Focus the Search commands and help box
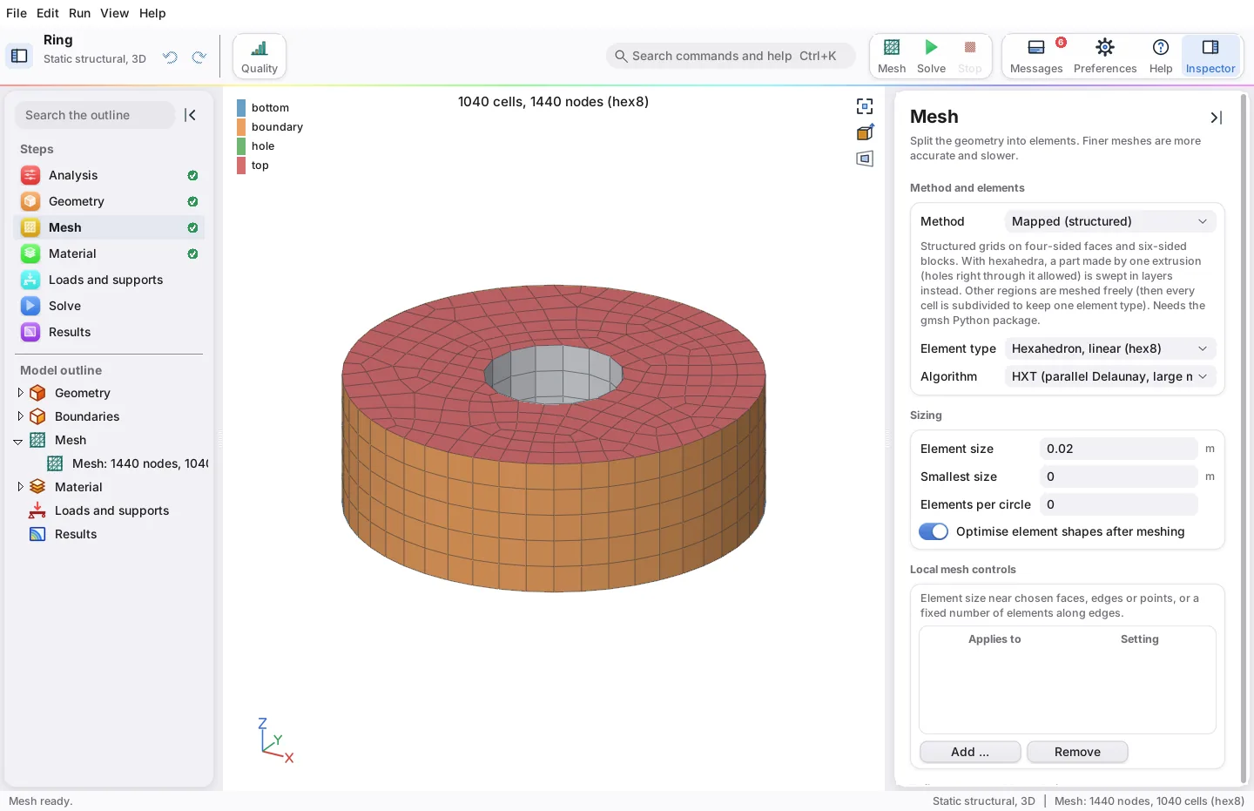Image resolution: width=1254 pixels, height=811 pixels. pyautogui.click(x=731, y=56)
